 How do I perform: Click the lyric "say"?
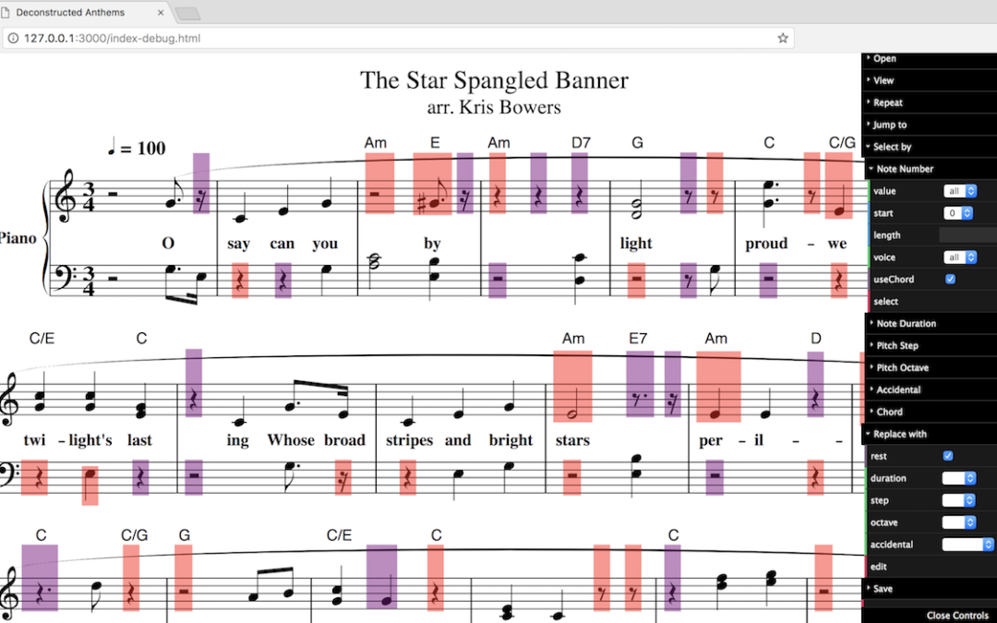point(238,244)
